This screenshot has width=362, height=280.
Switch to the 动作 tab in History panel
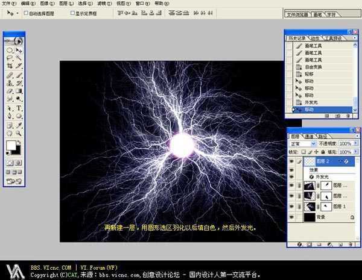pos(315,37)
